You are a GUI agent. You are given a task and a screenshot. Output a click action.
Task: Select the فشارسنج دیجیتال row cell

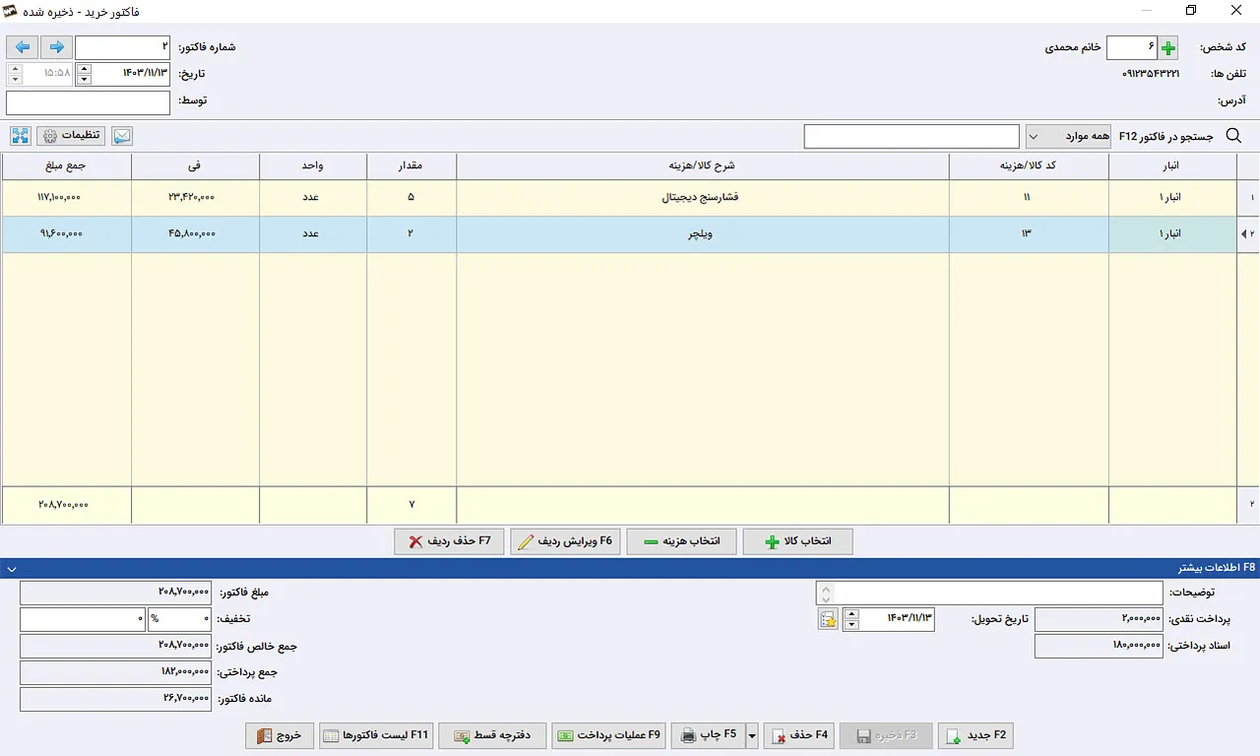click(x=703, y=198)
